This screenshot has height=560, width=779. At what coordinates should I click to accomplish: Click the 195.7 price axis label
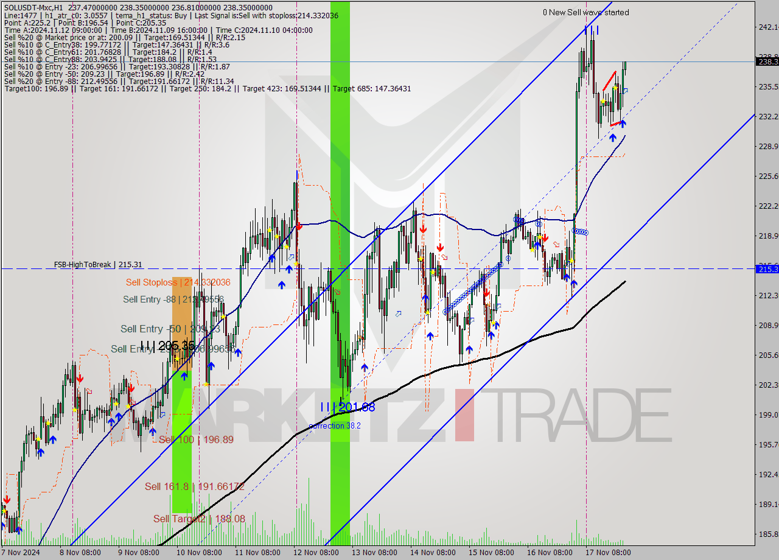[x=768, y=444]
